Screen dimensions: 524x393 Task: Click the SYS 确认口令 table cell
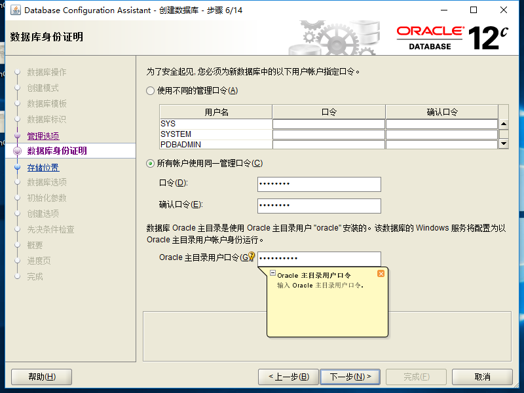click(441, 124)
